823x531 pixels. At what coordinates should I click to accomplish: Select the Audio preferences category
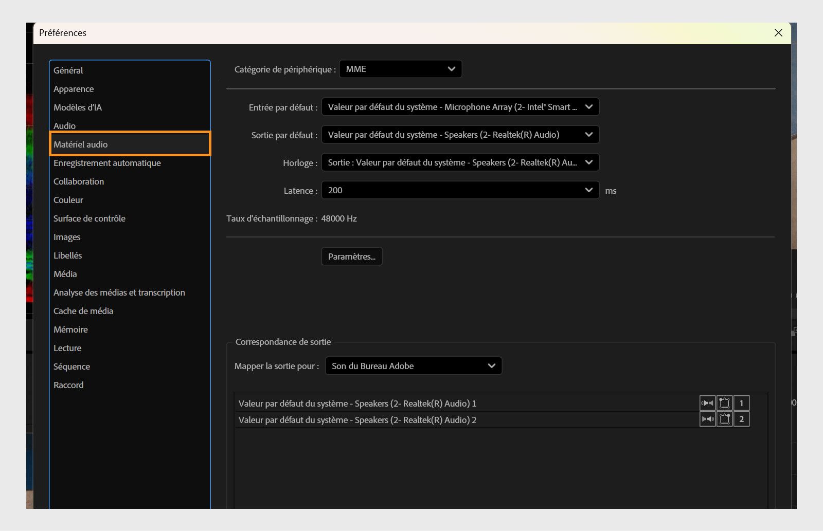pos(64,125)
